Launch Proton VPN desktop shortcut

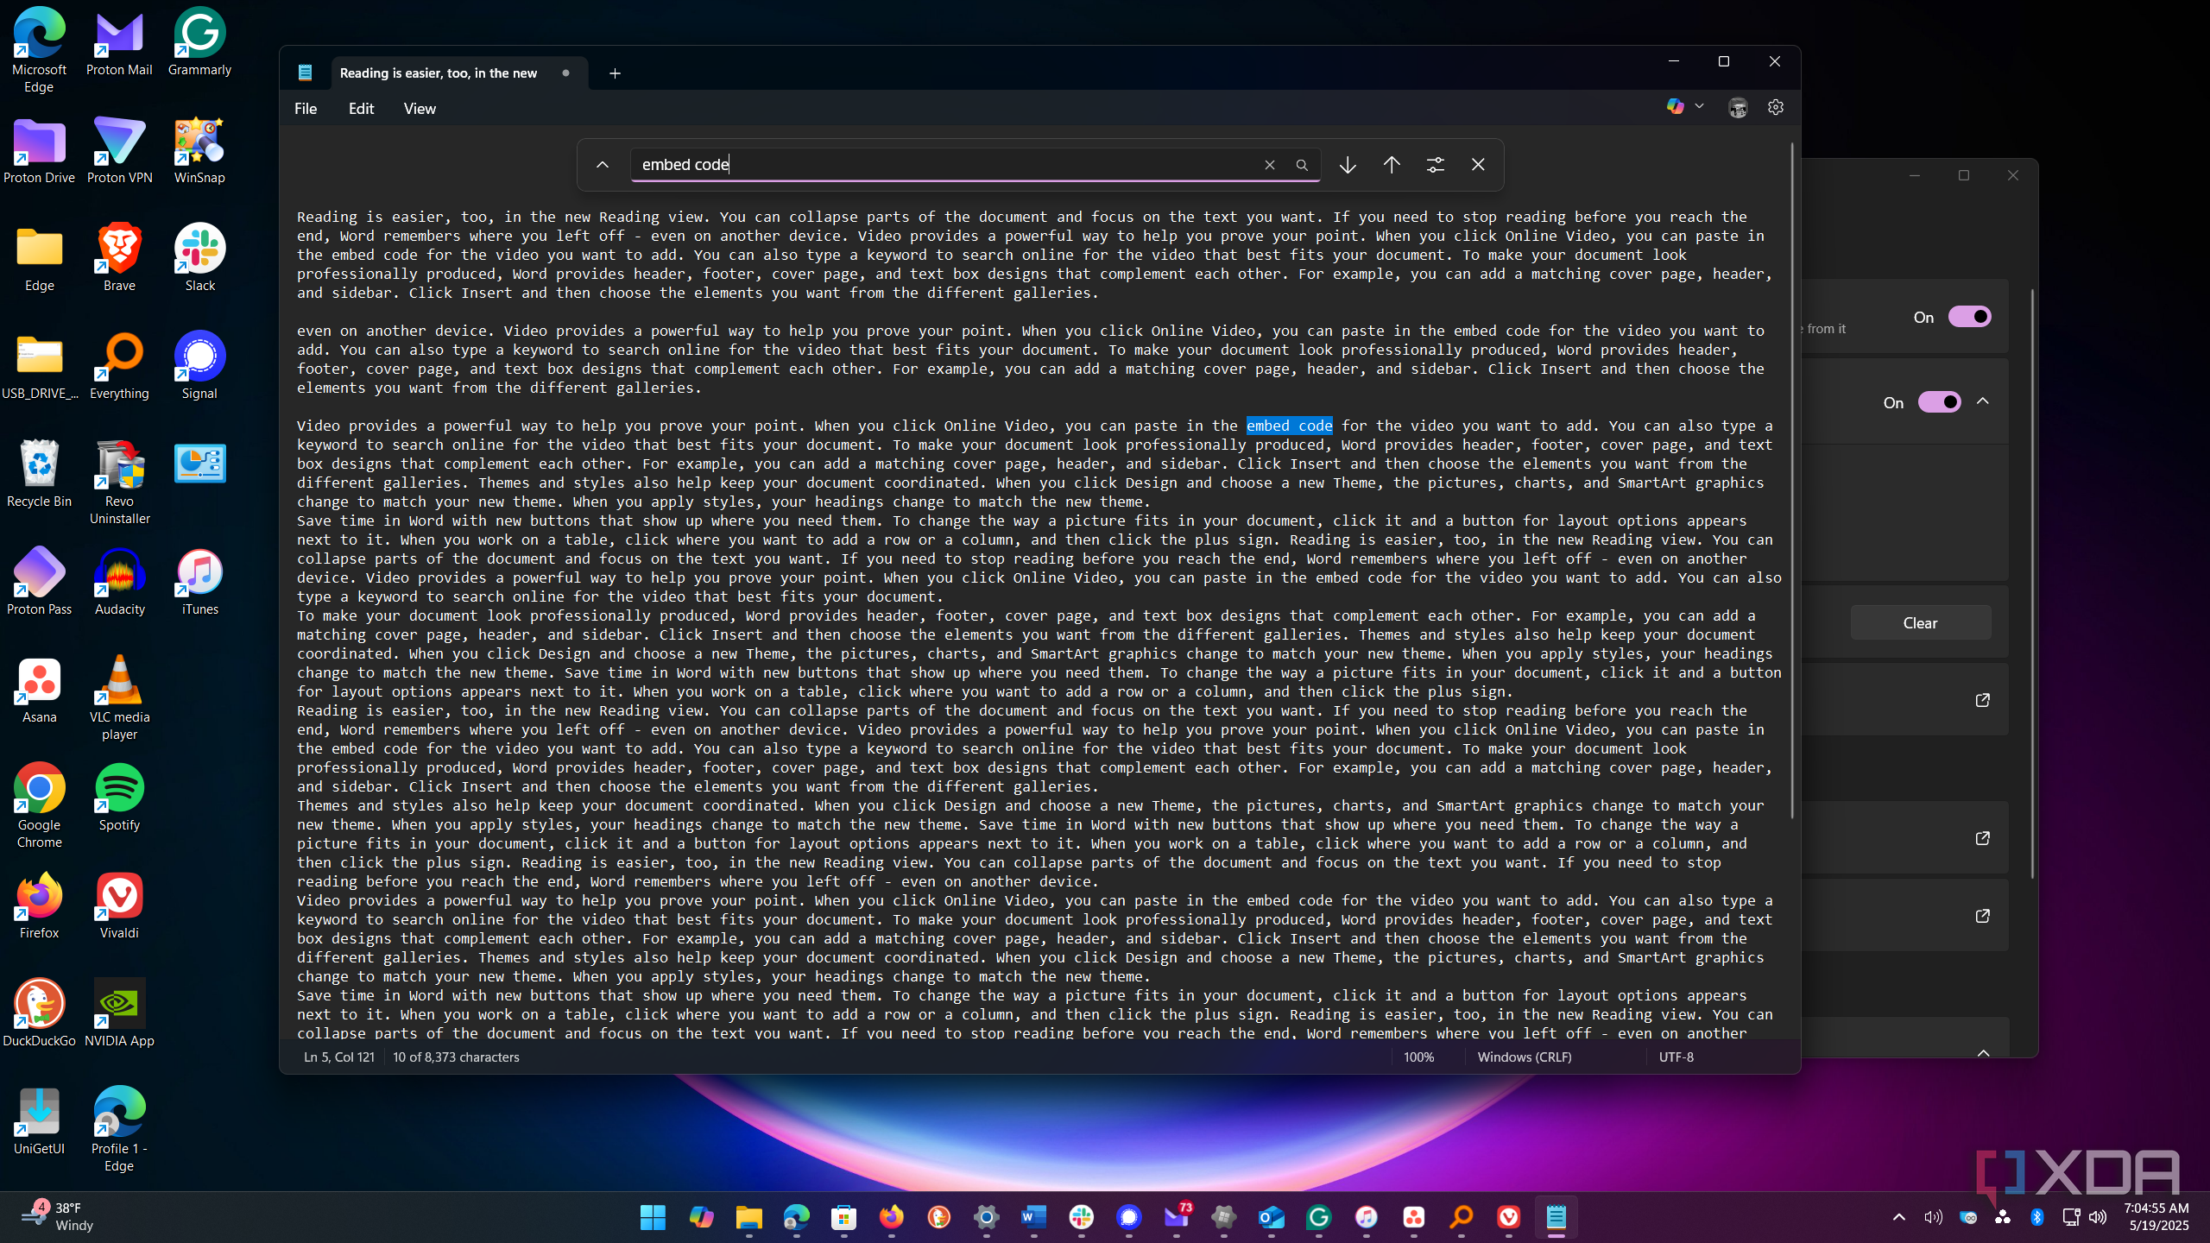click(120, 150)
